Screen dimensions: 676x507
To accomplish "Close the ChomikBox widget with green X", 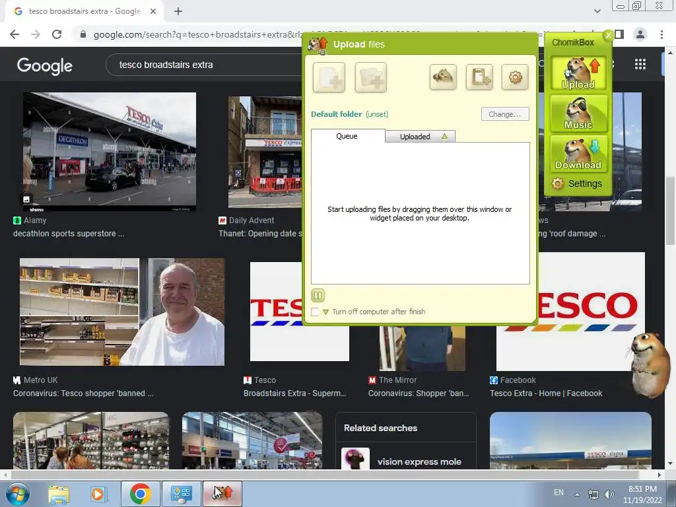I will pyautogui.click(x=608, y=36).
